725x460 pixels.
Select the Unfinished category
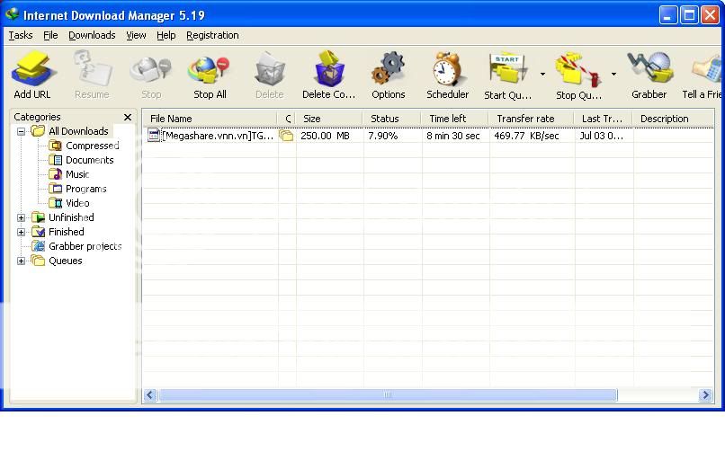[x=71, y=217]
